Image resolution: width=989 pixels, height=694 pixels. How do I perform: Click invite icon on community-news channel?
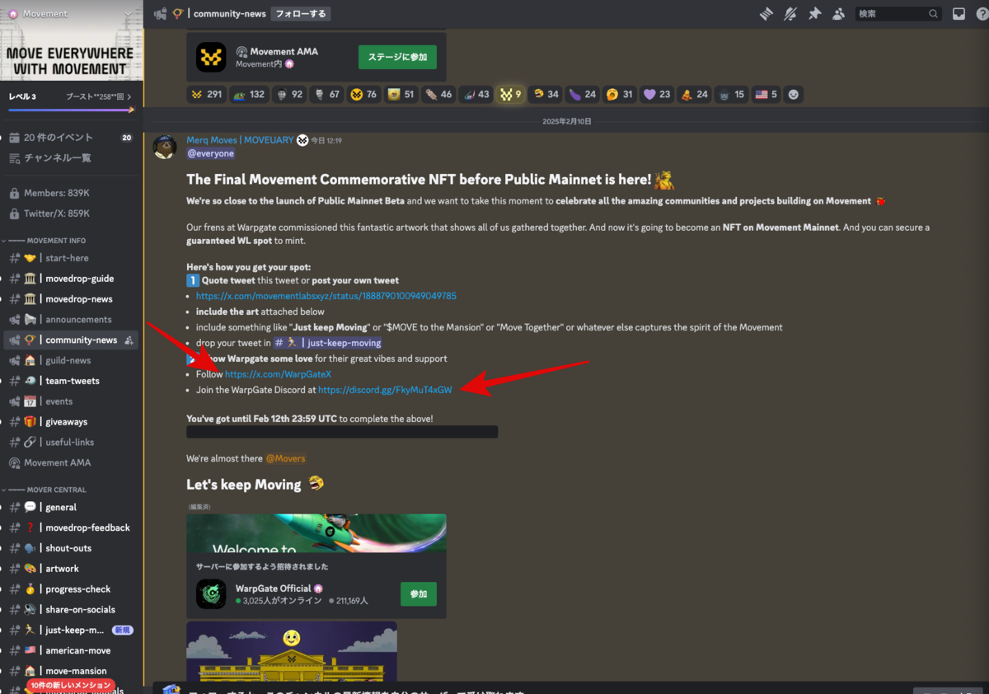tap(128, 340)
